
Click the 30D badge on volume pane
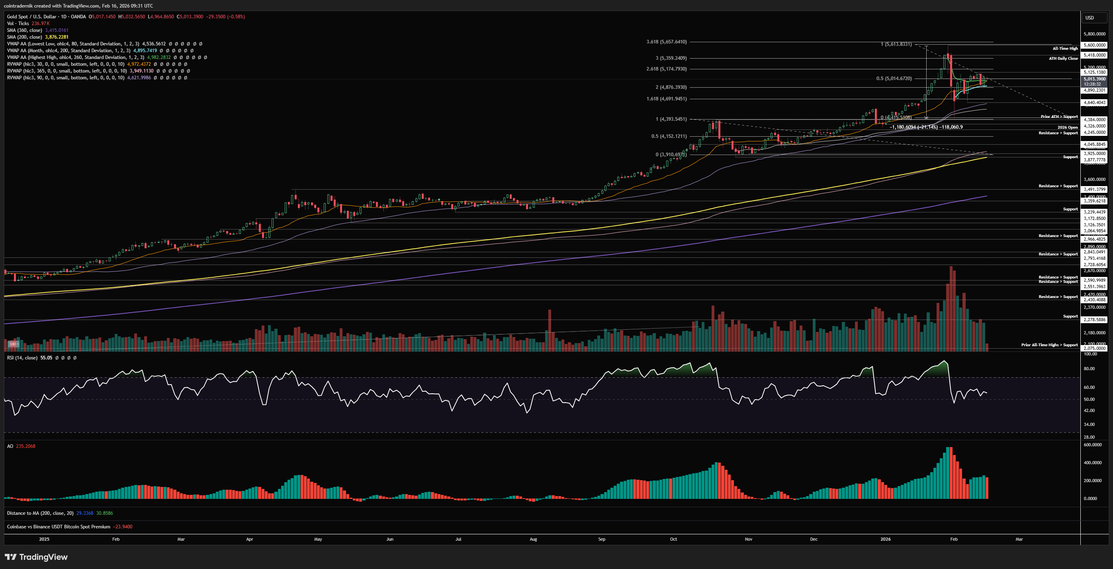coord(13,344)
